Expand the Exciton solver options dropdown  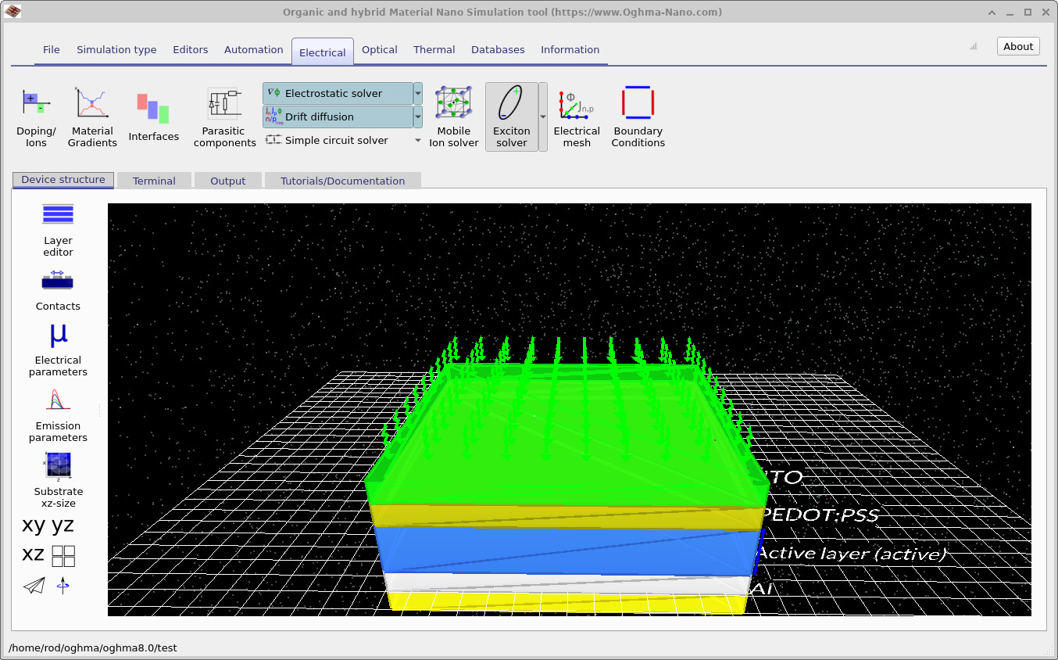[x=542, y=116]
